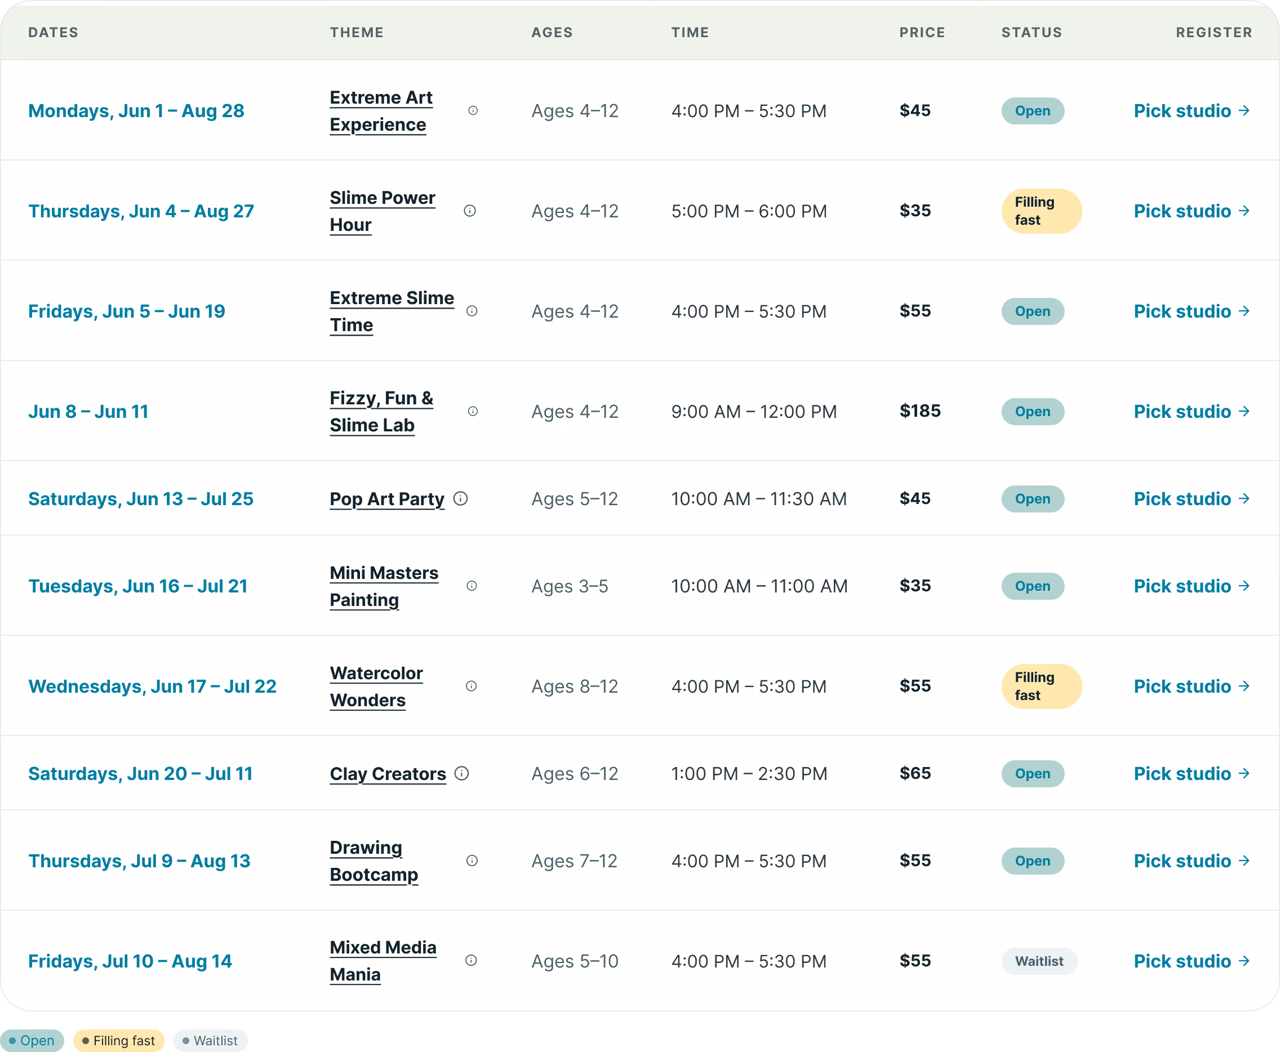
Task: Open the Watercolor Wonders theme link
Action: (x=376, y=687)
